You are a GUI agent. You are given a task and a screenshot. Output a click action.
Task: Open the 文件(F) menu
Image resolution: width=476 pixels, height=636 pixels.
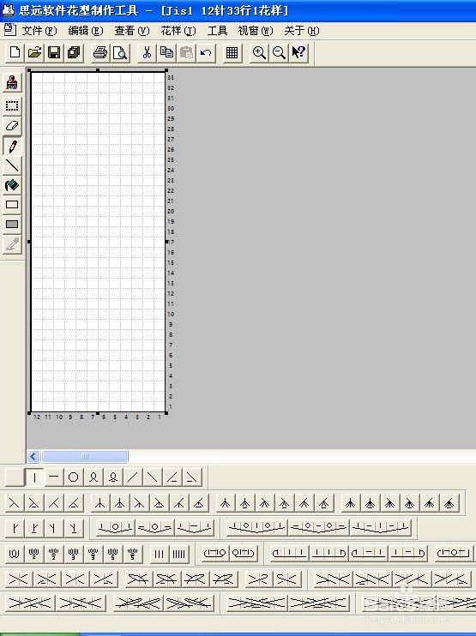pos(39,31)
